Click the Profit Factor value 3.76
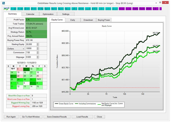This screenshot has height=122, width=171. tap(36, 20)
